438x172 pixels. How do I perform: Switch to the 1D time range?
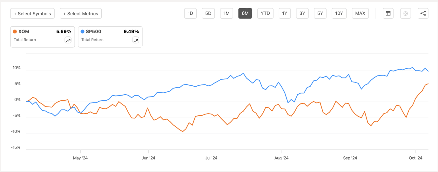[x=190, y=13]
